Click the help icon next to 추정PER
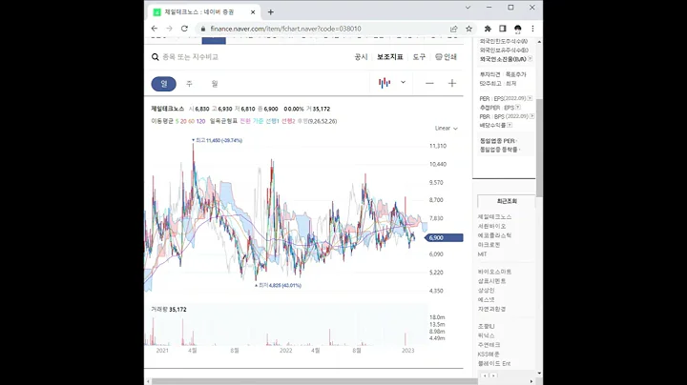 point(518,107)
